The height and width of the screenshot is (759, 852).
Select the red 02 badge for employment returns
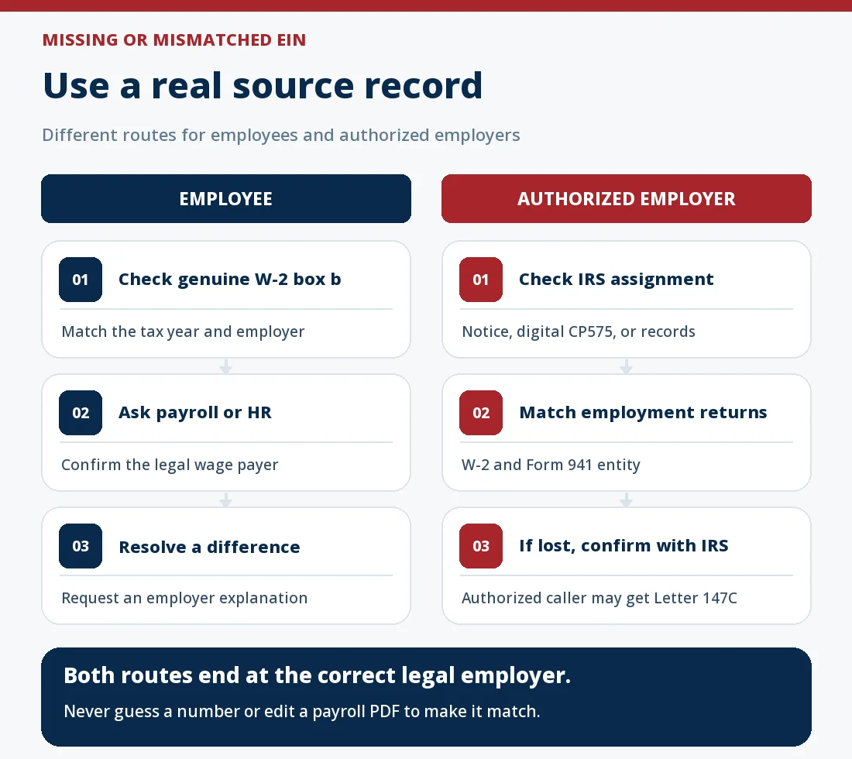[481, 412]
